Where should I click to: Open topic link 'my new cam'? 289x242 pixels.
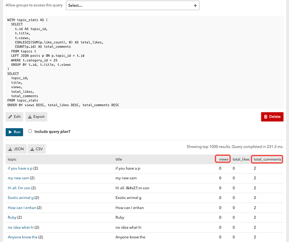(18, 178)
